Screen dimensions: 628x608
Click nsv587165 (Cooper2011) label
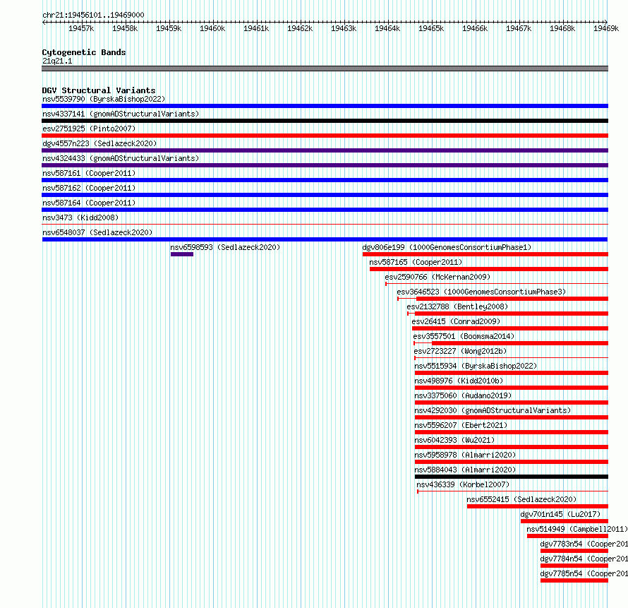[416, 262]
